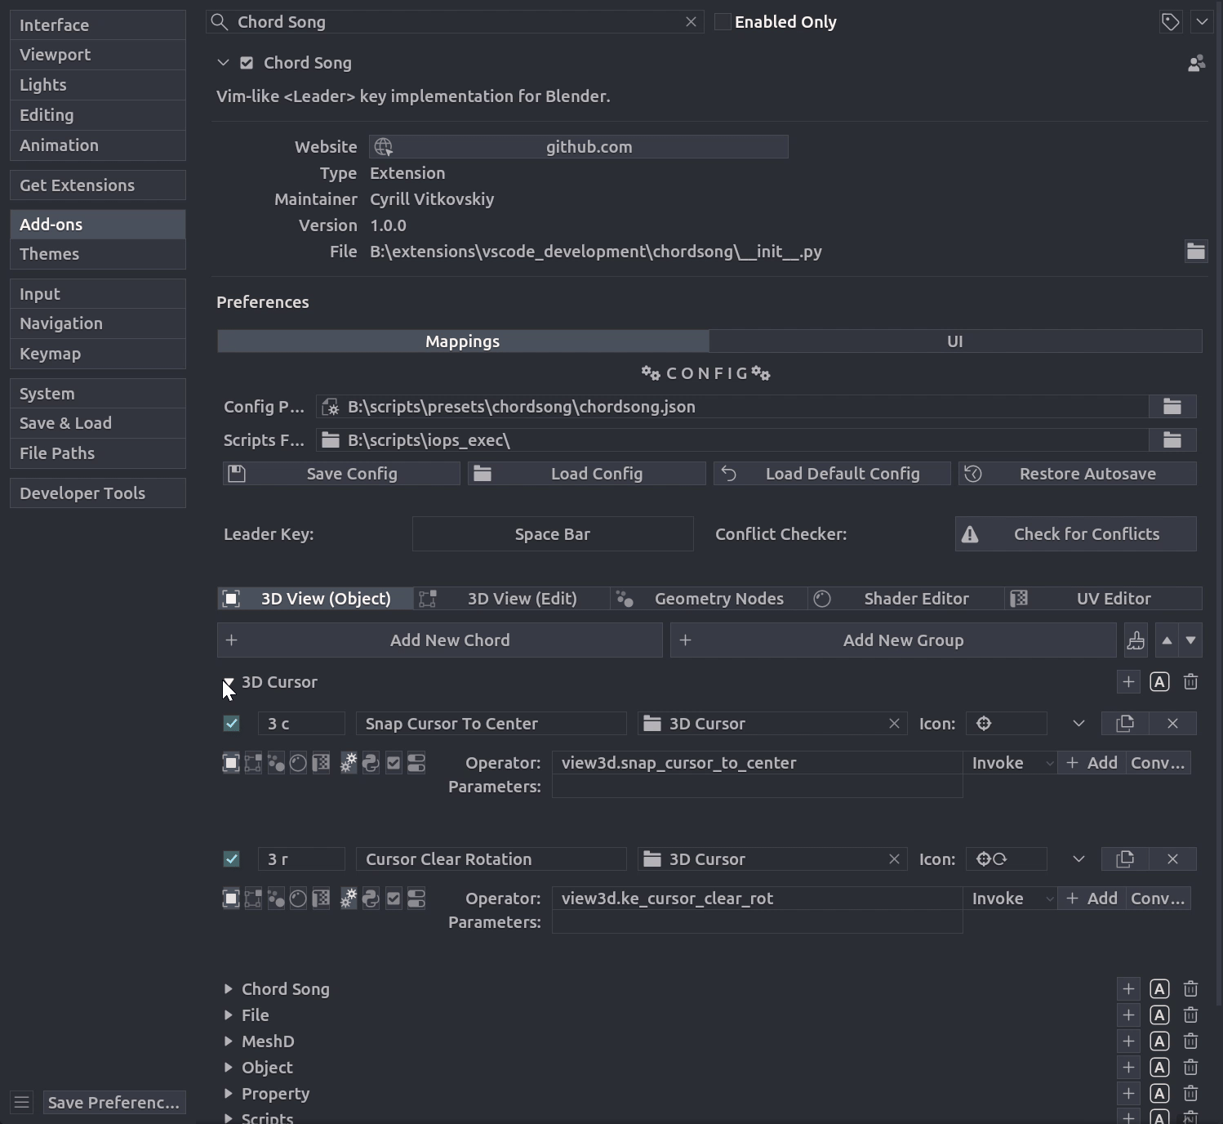Click the export mappings icon beside Add New Group
This screenshot has width=1223, height=1124.
click(x=1135, y=640)
